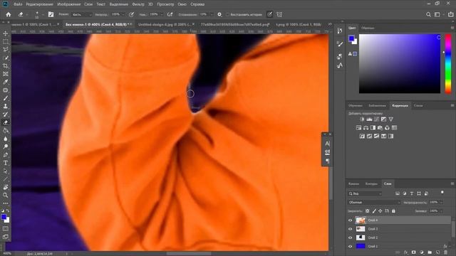
Task: Open the eraser mode dropdown (Кисть)
Action: 81,14
